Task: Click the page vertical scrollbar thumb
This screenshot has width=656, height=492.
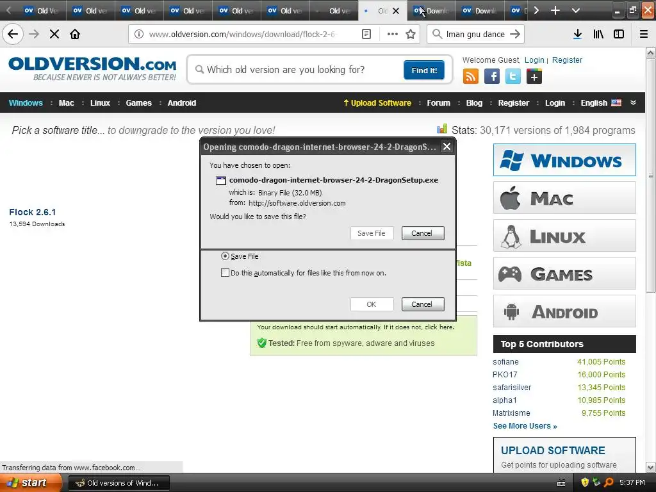Action: tap(651, 176)
